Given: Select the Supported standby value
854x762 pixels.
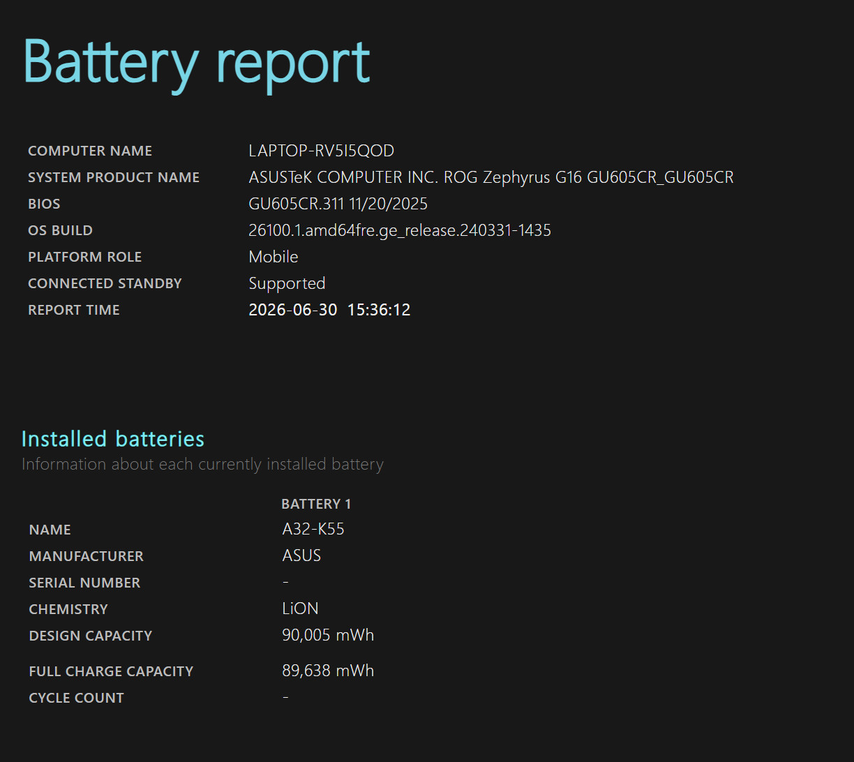Looking at the screenshot, I should (x=287, y=283).
